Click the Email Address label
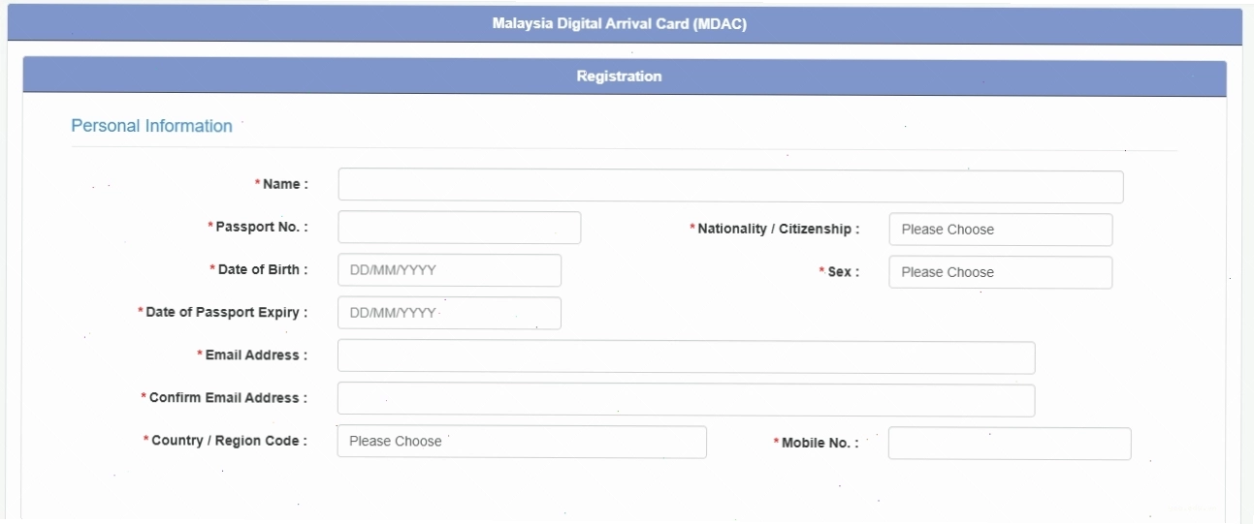Viewport: 1254px width, 524px height. [252, 355]
